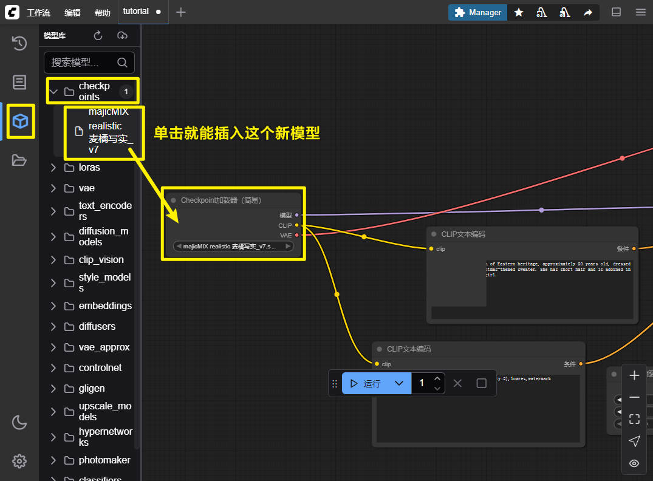The width and height of the screenshot is (653, 481).
Task: Select previous checkpoint with left arrow
Action: pos(179,246)
